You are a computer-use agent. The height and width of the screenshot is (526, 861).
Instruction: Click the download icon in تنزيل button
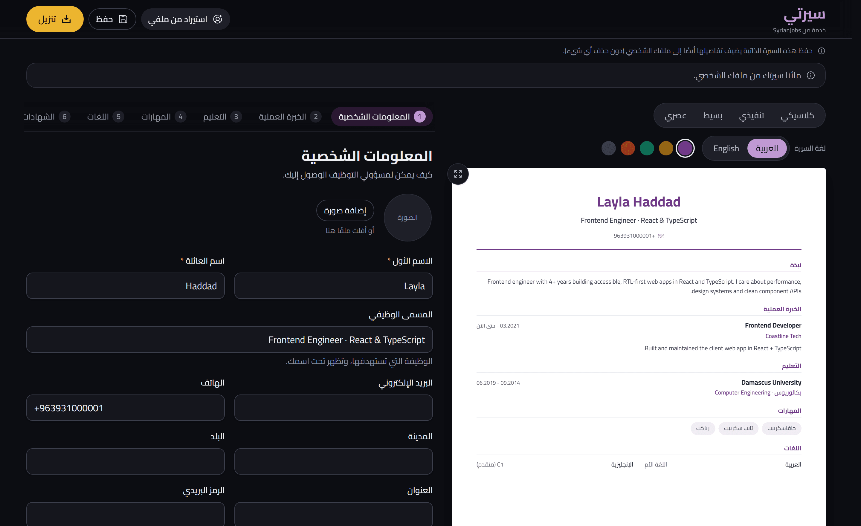[66, 19]
